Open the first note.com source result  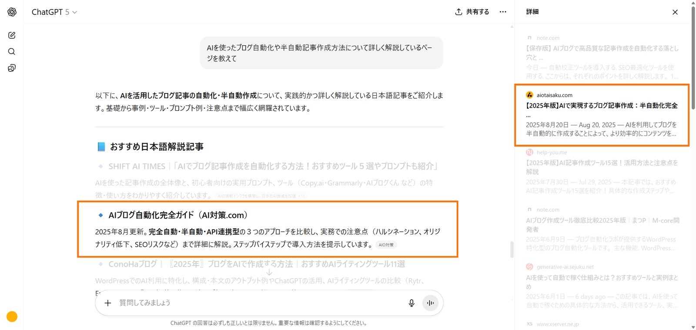(x=601, y=53)
